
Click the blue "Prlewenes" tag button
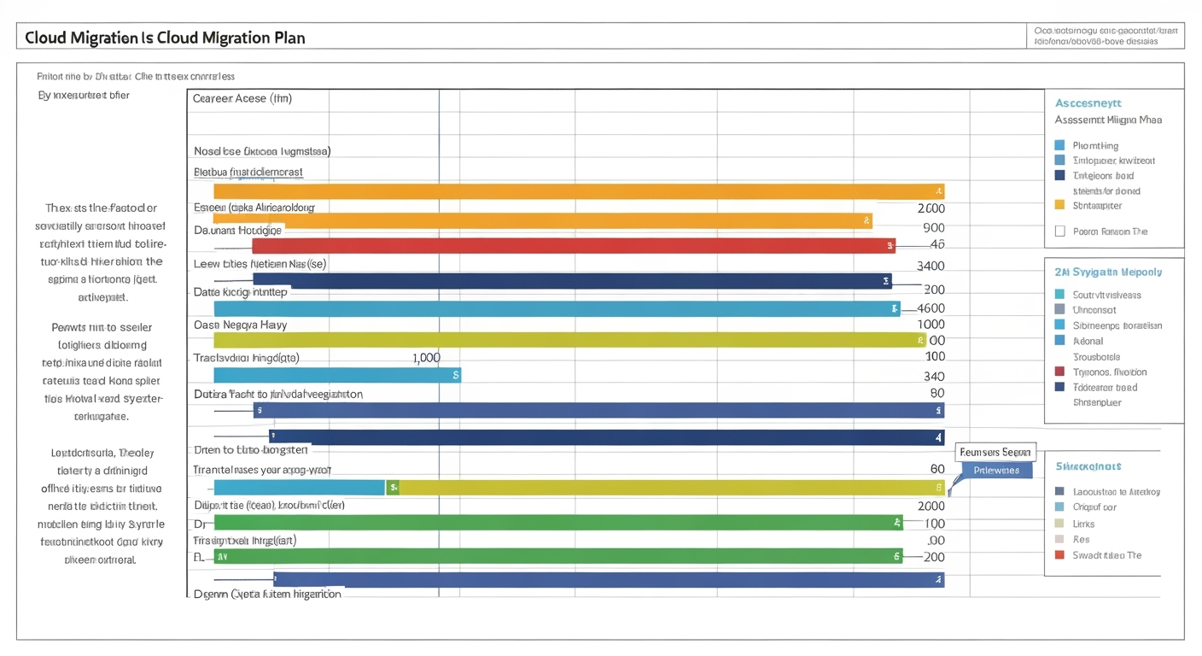(996, 470)
